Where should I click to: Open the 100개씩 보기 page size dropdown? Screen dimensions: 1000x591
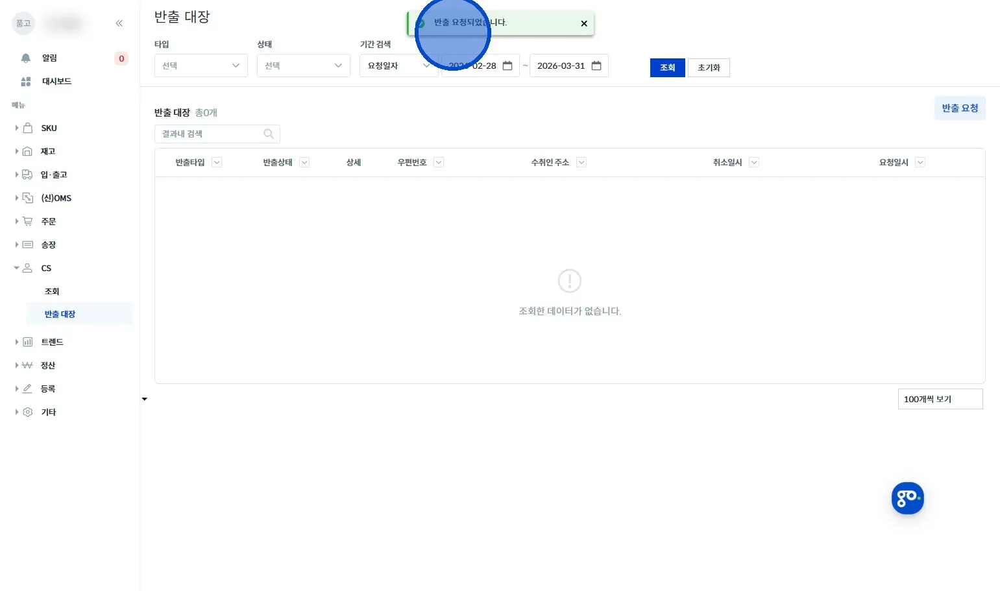coord(940,399)
